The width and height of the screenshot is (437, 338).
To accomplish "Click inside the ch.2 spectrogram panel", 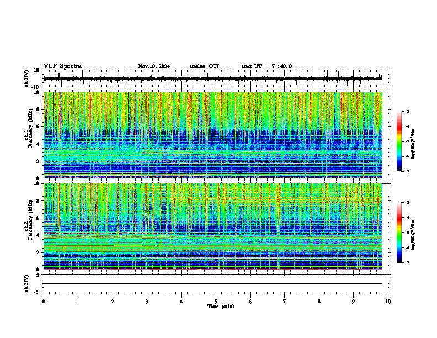I will point(213,226).
